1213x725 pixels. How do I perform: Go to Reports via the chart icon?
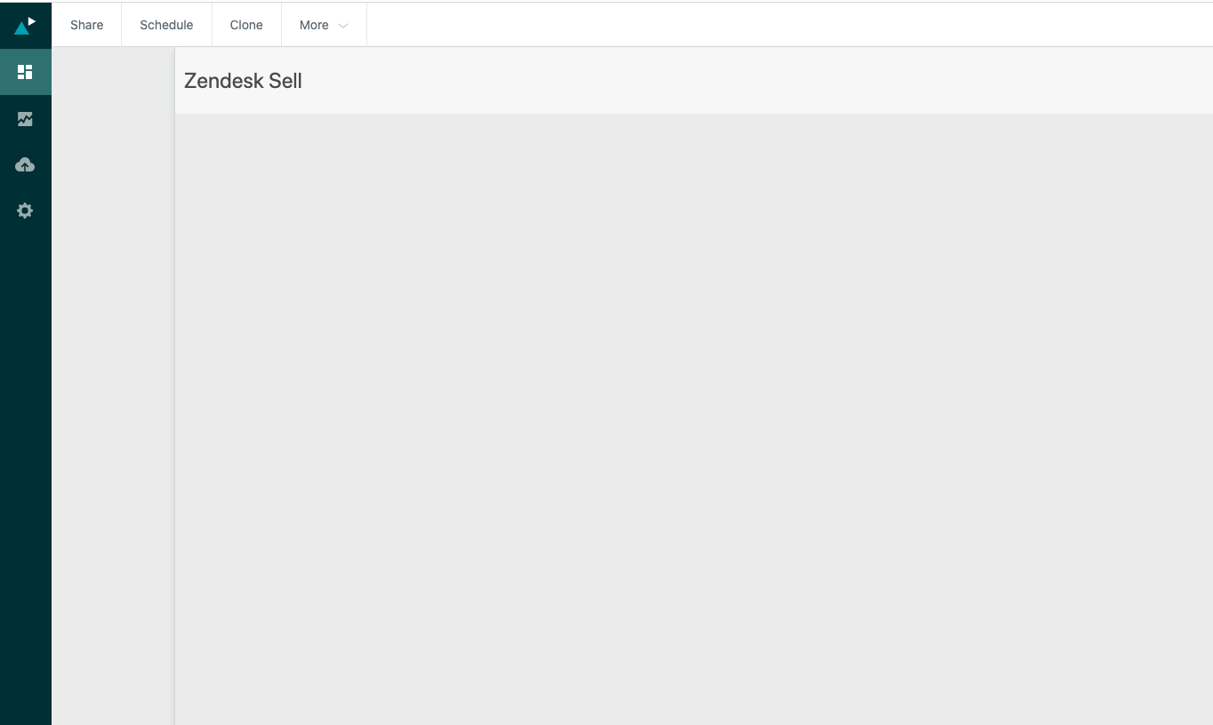[x=25, y=118]
